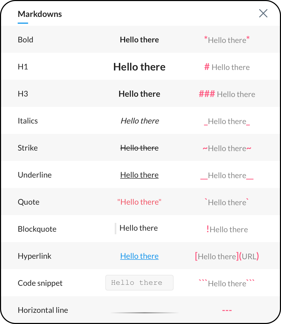Viewport: 281px width, 324px height.
Task: Click the Blockquote Hello there preview
Action: pos(139,228)
